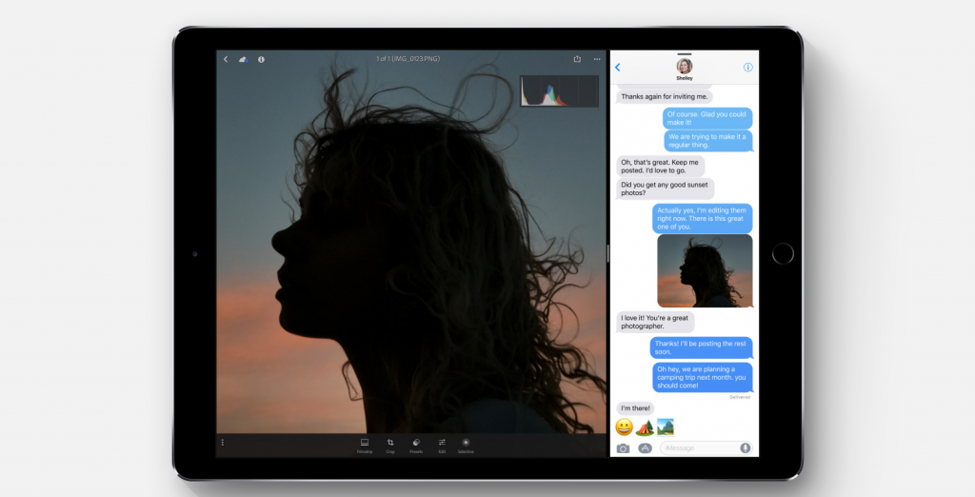Open the Messages camera button

(623, 447)
